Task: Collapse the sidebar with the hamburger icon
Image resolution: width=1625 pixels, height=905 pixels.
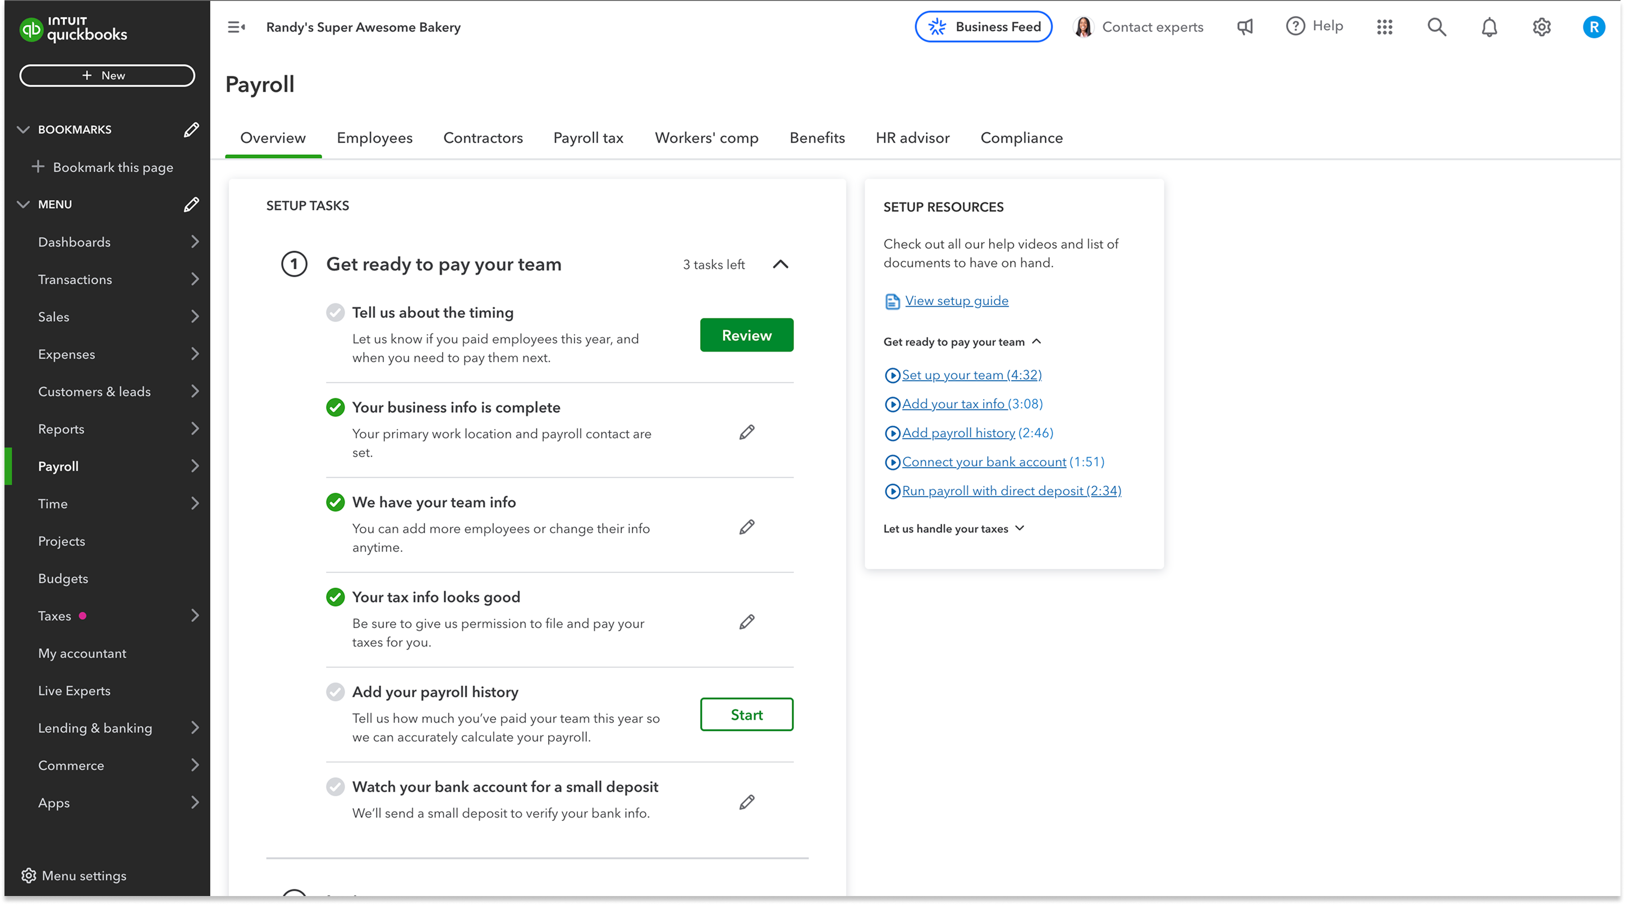Action: tap(237, 26)
